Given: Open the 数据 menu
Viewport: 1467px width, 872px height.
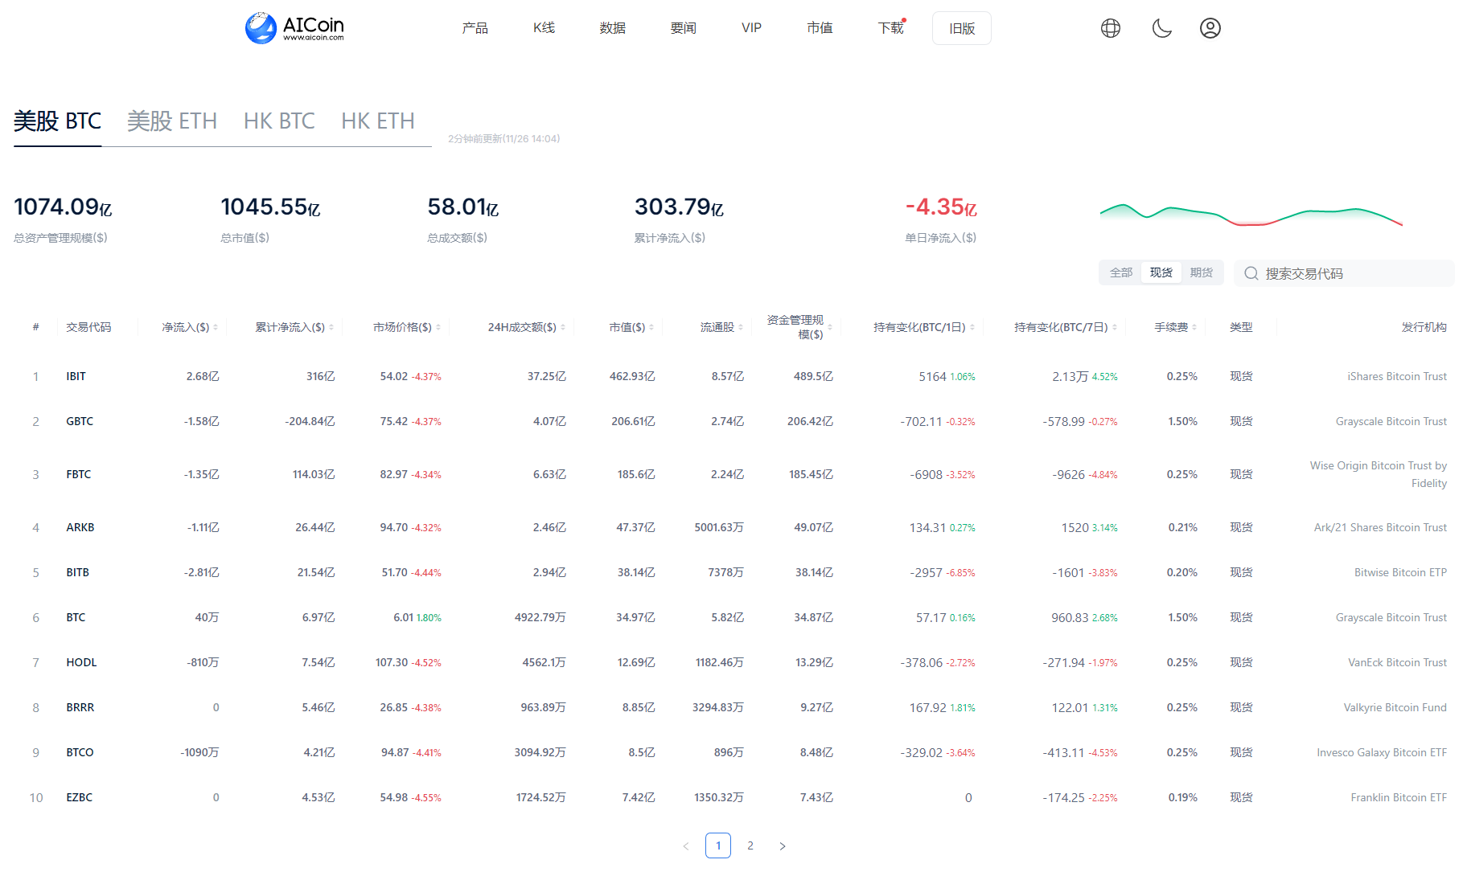Looking at the screenshot, I should [612, 28].
